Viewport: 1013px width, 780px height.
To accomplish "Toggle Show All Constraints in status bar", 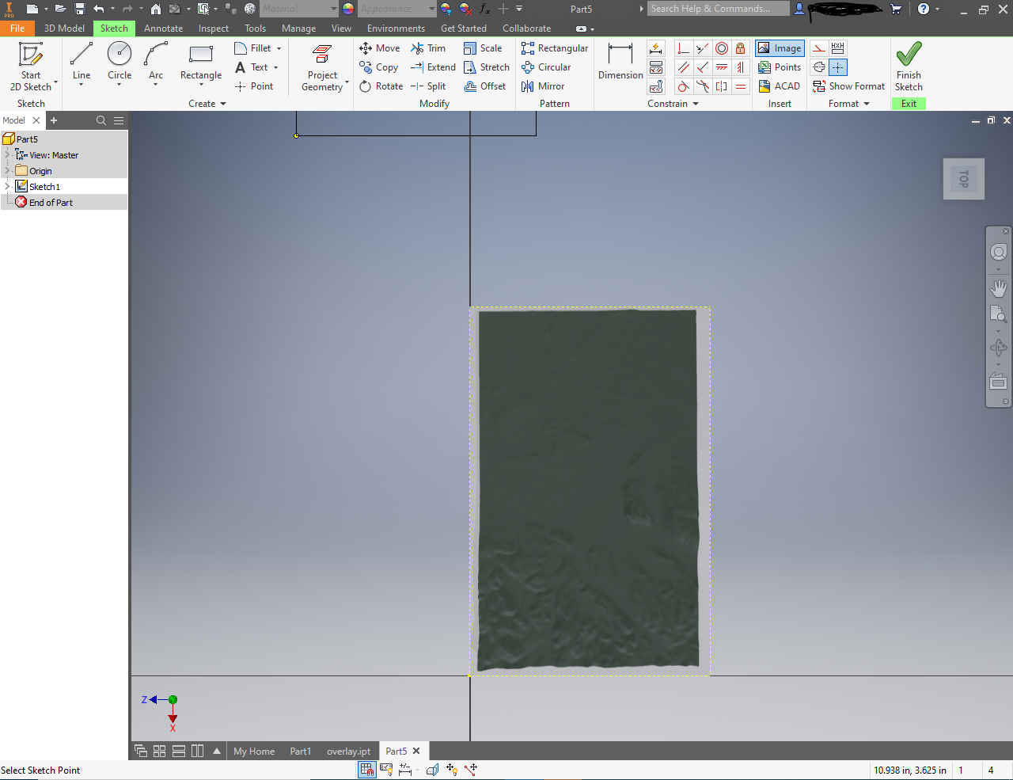I will [x=386, y=769].
